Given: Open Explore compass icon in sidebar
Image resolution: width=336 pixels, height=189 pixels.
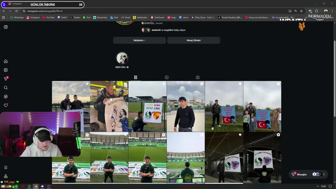Looking at the screenshot, I should pyautogui.click(x=6, y=97).
